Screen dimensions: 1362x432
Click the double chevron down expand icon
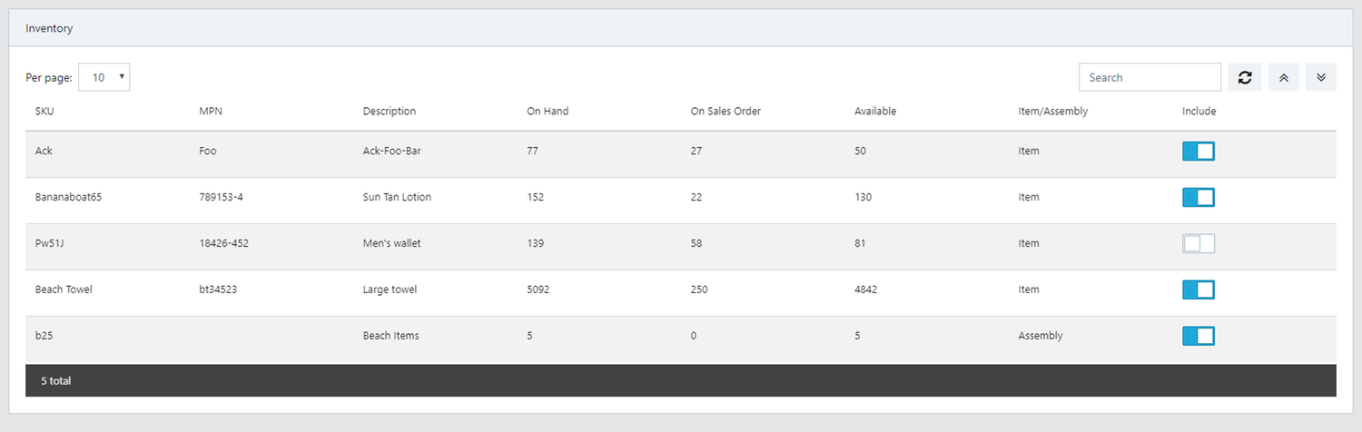tap(1321, 77)
